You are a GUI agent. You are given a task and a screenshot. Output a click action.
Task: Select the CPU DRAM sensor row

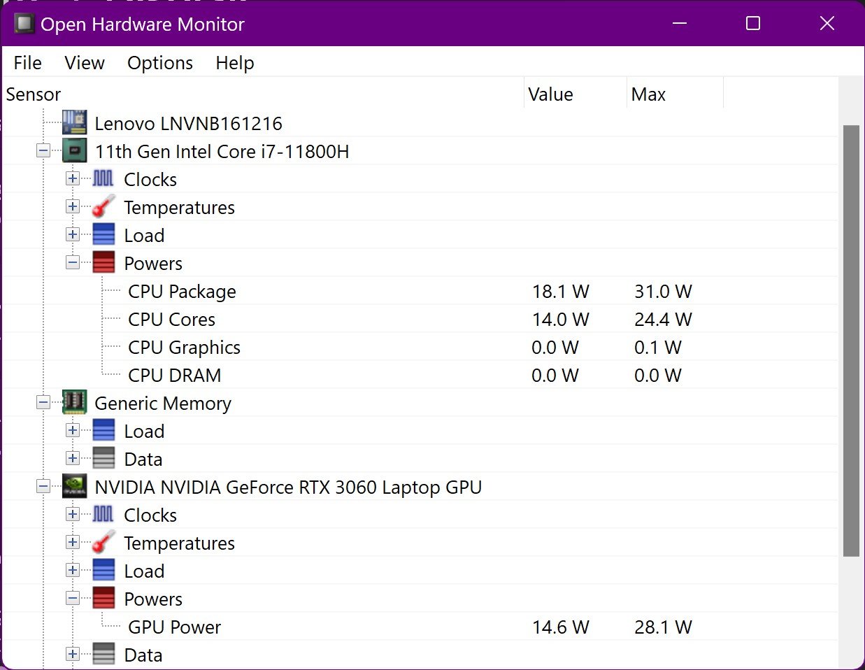click(420, 375)
